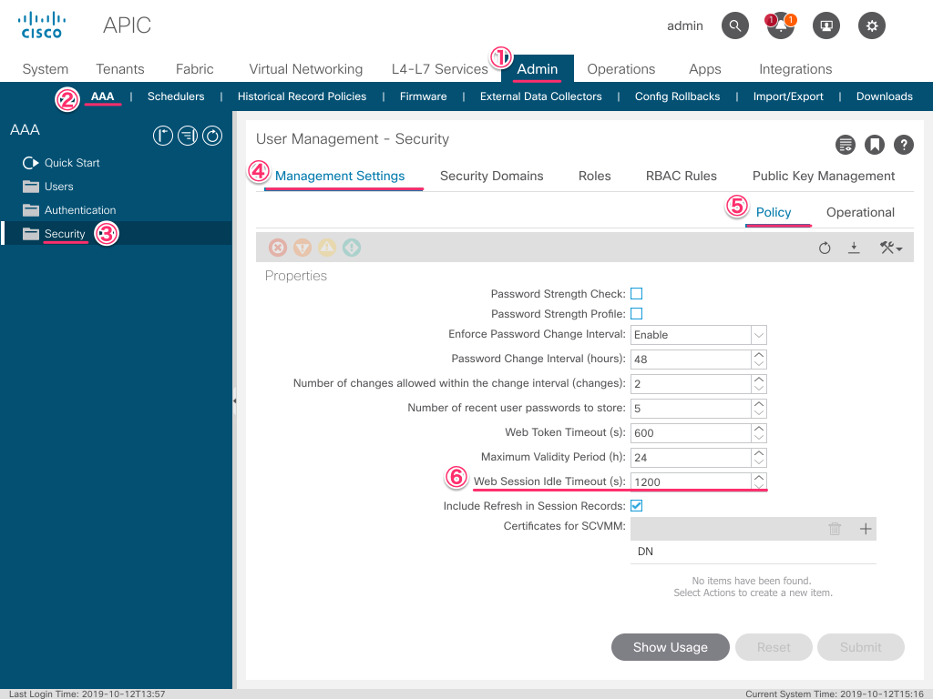This screenshot has width=933, height=699.
Task: Adjust Web Session Idle Timeout stepper
Action: (759, 481)
